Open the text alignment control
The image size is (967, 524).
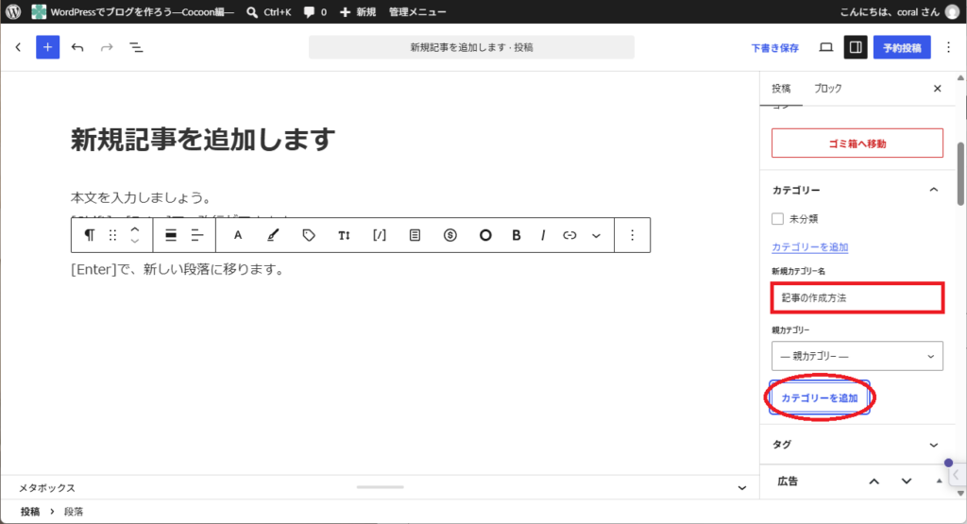click(197, 235)
